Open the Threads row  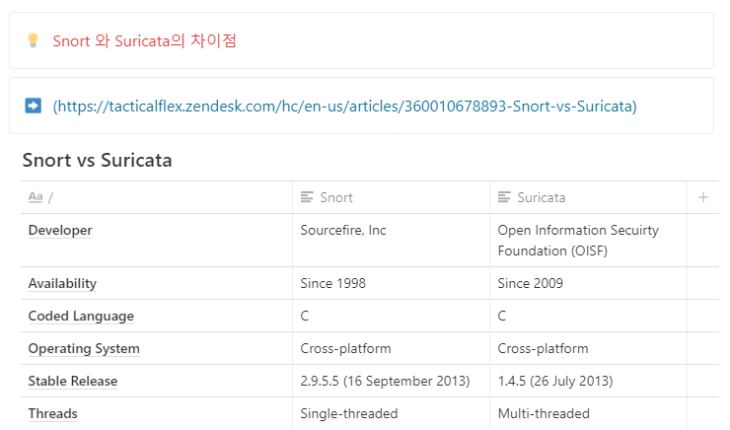point(52,413)
